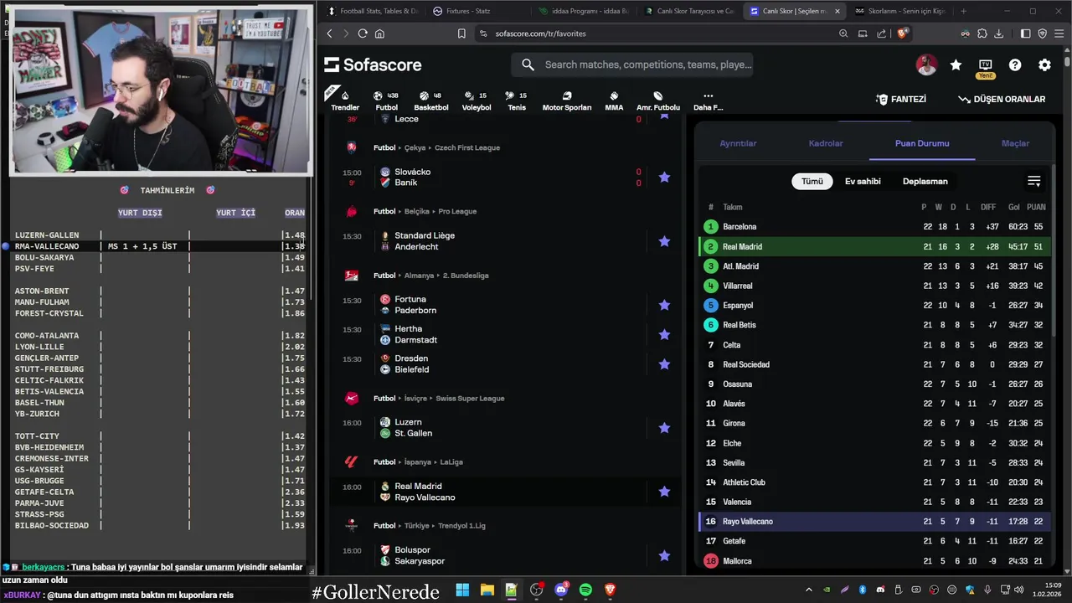This screenshot has height=603, width=1072.
Task: Expand hidden system tray icons chevron
Action: click(808, 590)
